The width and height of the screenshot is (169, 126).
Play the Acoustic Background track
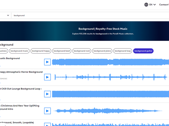(47, 62)
